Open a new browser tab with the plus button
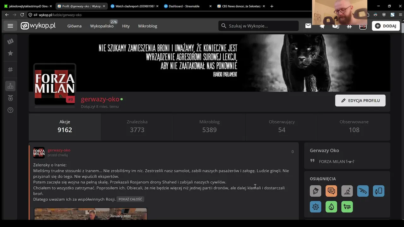Image resolution: width=404 pixels, height=227 pixels. pyautogui.click(x=272, y=6)
